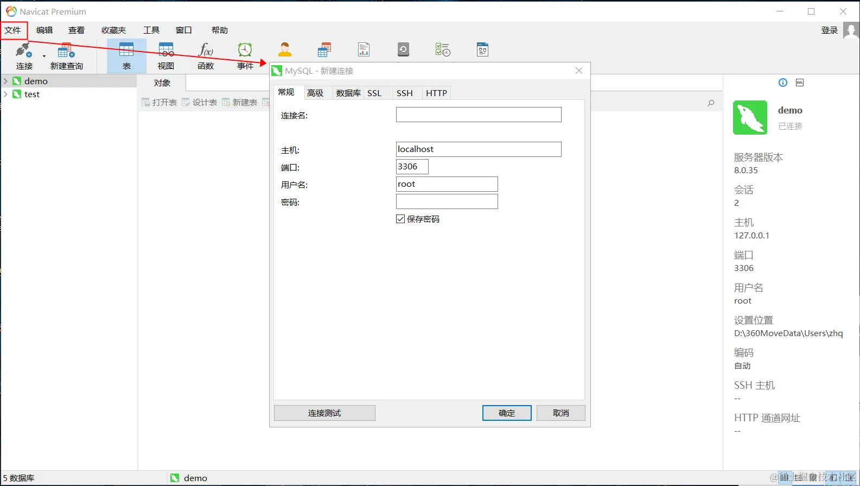The image size is (860, 486).
Task: Click the 连接 plug icon in toolbar
Action: pyautogui.click(x=23, y=50)
